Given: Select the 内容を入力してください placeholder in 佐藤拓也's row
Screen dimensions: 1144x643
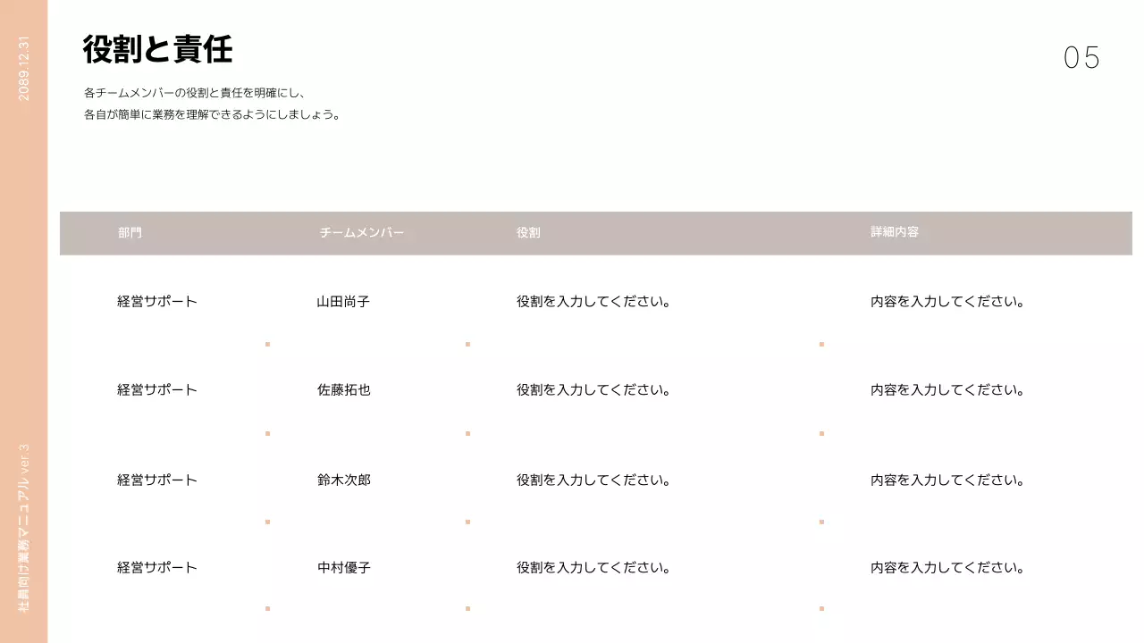Looking at the screenshot, I should click(947, 390).
